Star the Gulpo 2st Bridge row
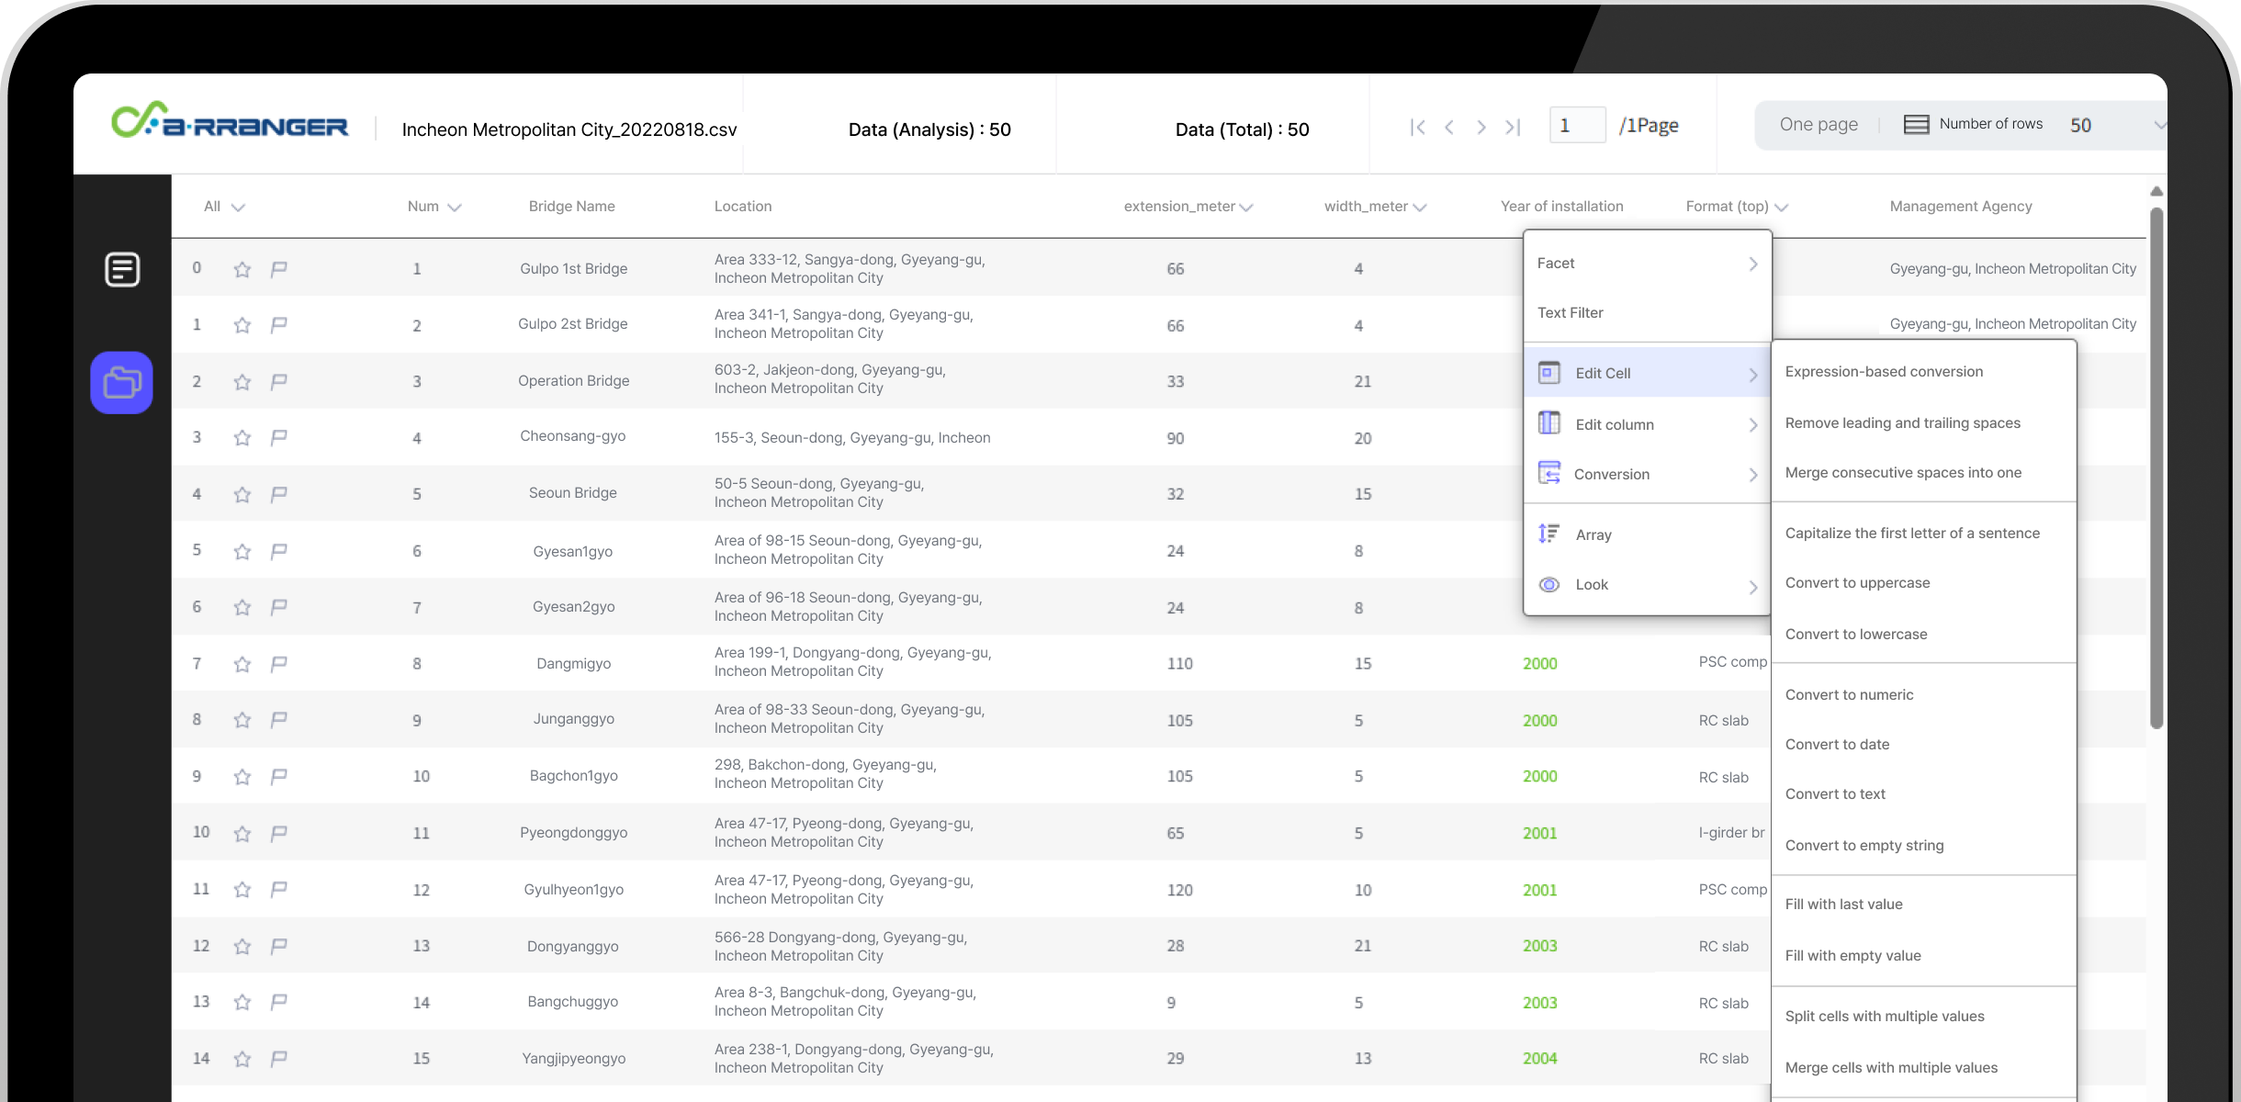Screen dimensions: 2241x1102 tap(242, 325)
